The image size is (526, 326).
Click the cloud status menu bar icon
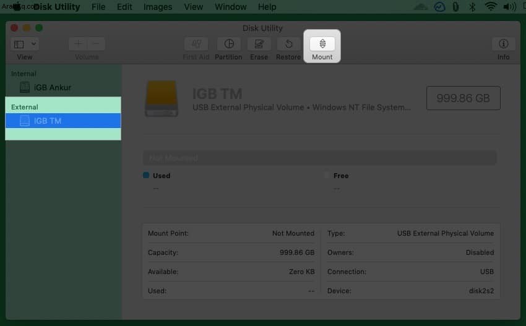pyautogui.click(x=421, y=7)
